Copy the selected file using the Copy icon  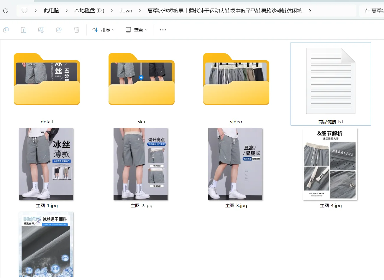point(6,30)
